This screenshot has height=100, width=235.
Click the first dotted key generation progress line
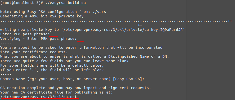pyautogui.click(x=116, y=21)
